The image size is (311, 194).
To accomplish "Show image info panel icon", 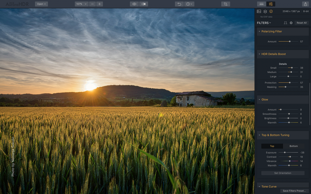I will point(271,11).
